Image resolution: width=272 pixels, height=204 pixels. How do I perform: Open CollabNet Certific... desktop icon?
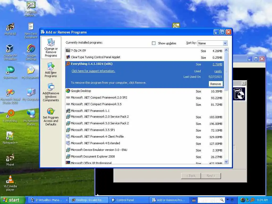click(31, 9)
